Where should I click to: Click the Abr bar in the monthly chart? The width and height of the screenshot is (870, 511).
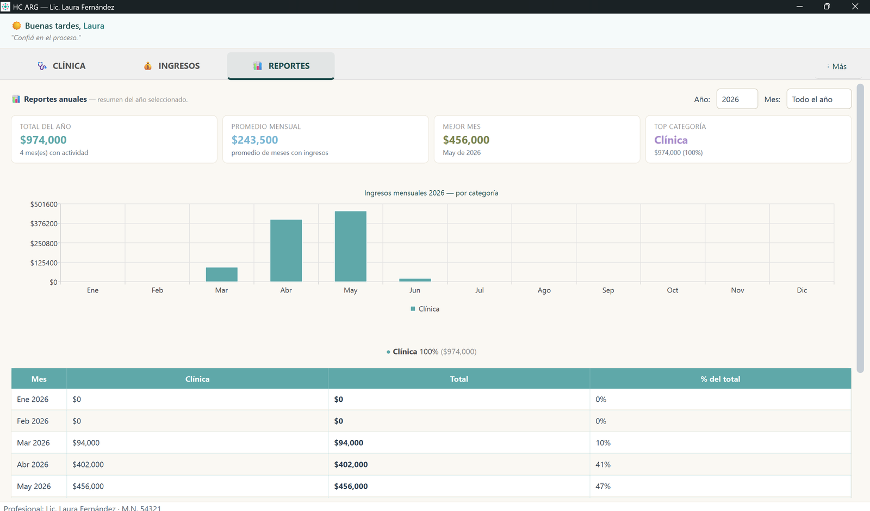coord(286,251)
